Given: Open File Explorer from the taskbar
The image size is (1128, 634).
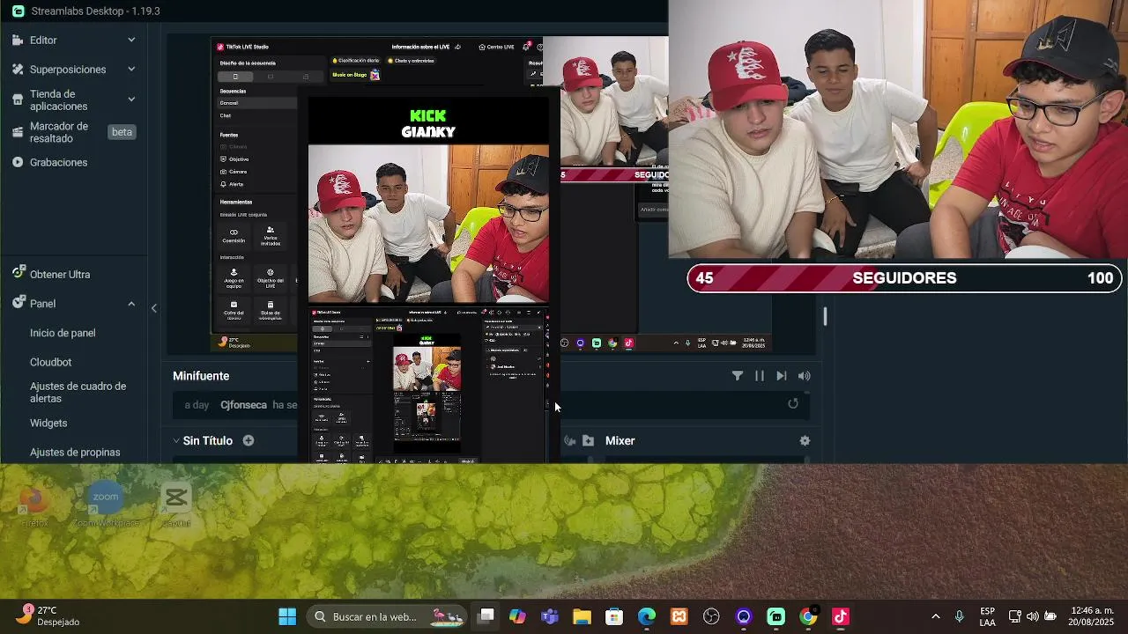Looking at the screenshot, I should pos(582,616).
